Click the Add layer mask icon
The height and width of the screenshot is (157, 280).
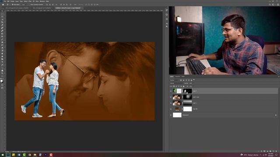point(264,151)
